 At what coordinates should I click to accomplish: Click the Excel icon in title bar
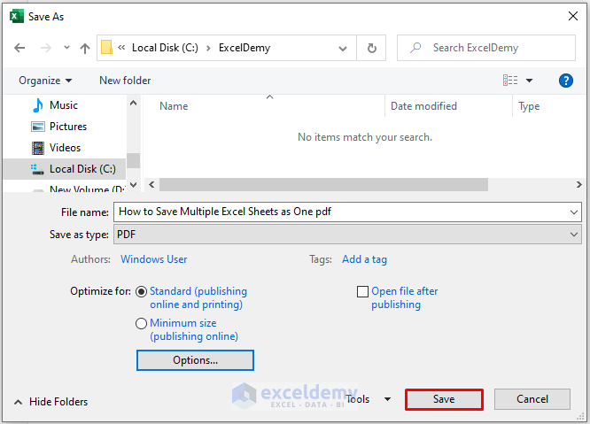tap(16, 17)
